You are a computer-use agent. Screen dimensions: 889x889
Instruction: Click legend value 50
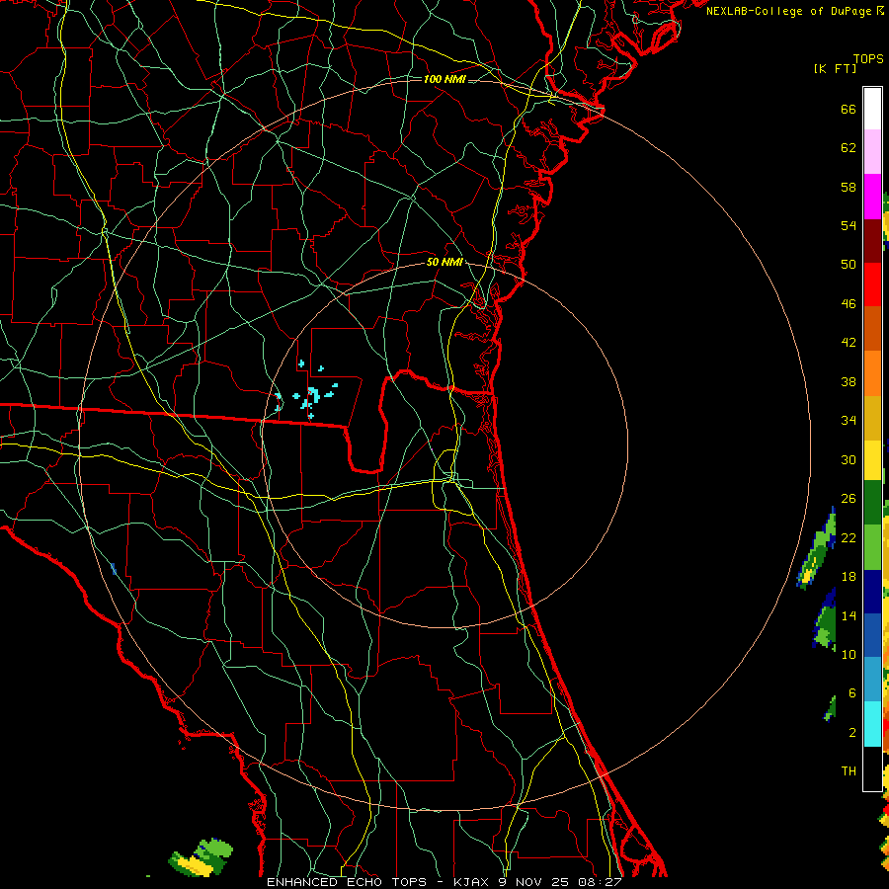tap(849, 265)
